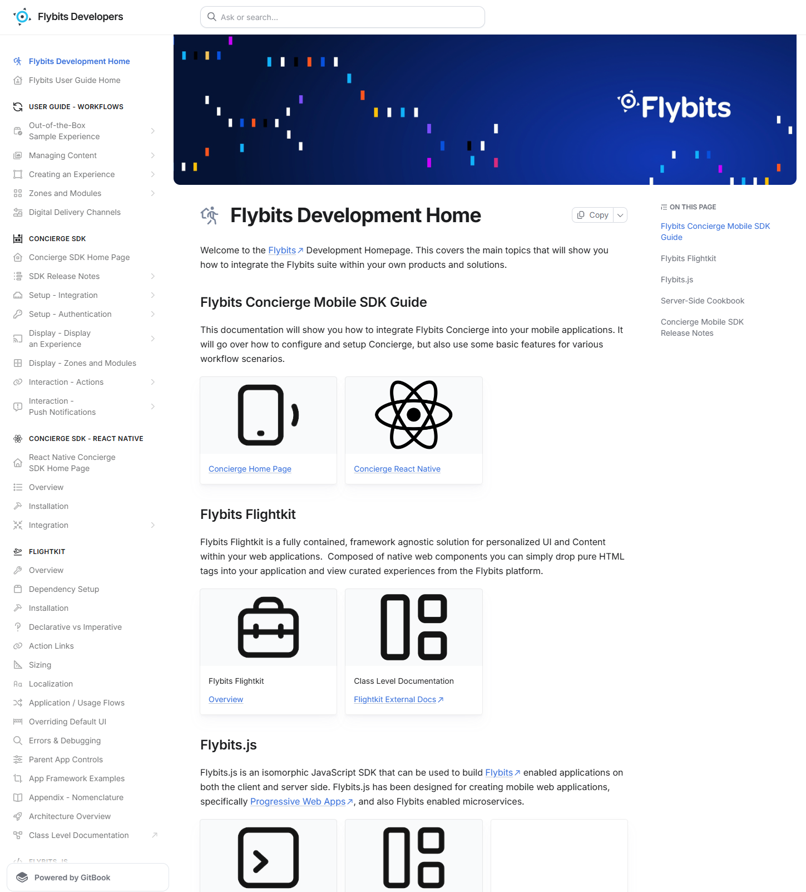Click the Dependency Setup box icon
The image size is (806, 892).
18,589
